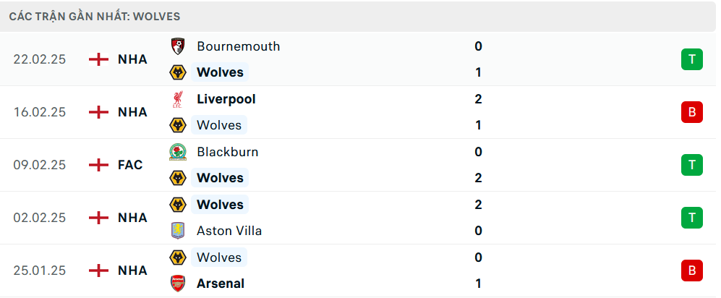The width and height of the screenshot is (721, 298).
Task: Click the 'Các trận gần nhất: Wolves' header
Action: tap(95, 16)
